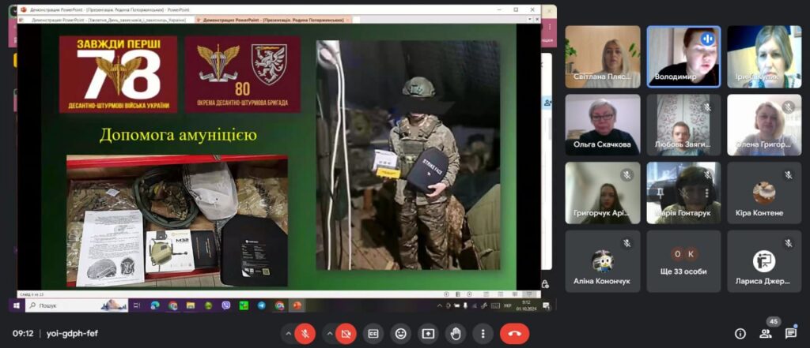
Task: Click muted mic icon on Марія Гонтарук tile
Action: pos(707,175)
